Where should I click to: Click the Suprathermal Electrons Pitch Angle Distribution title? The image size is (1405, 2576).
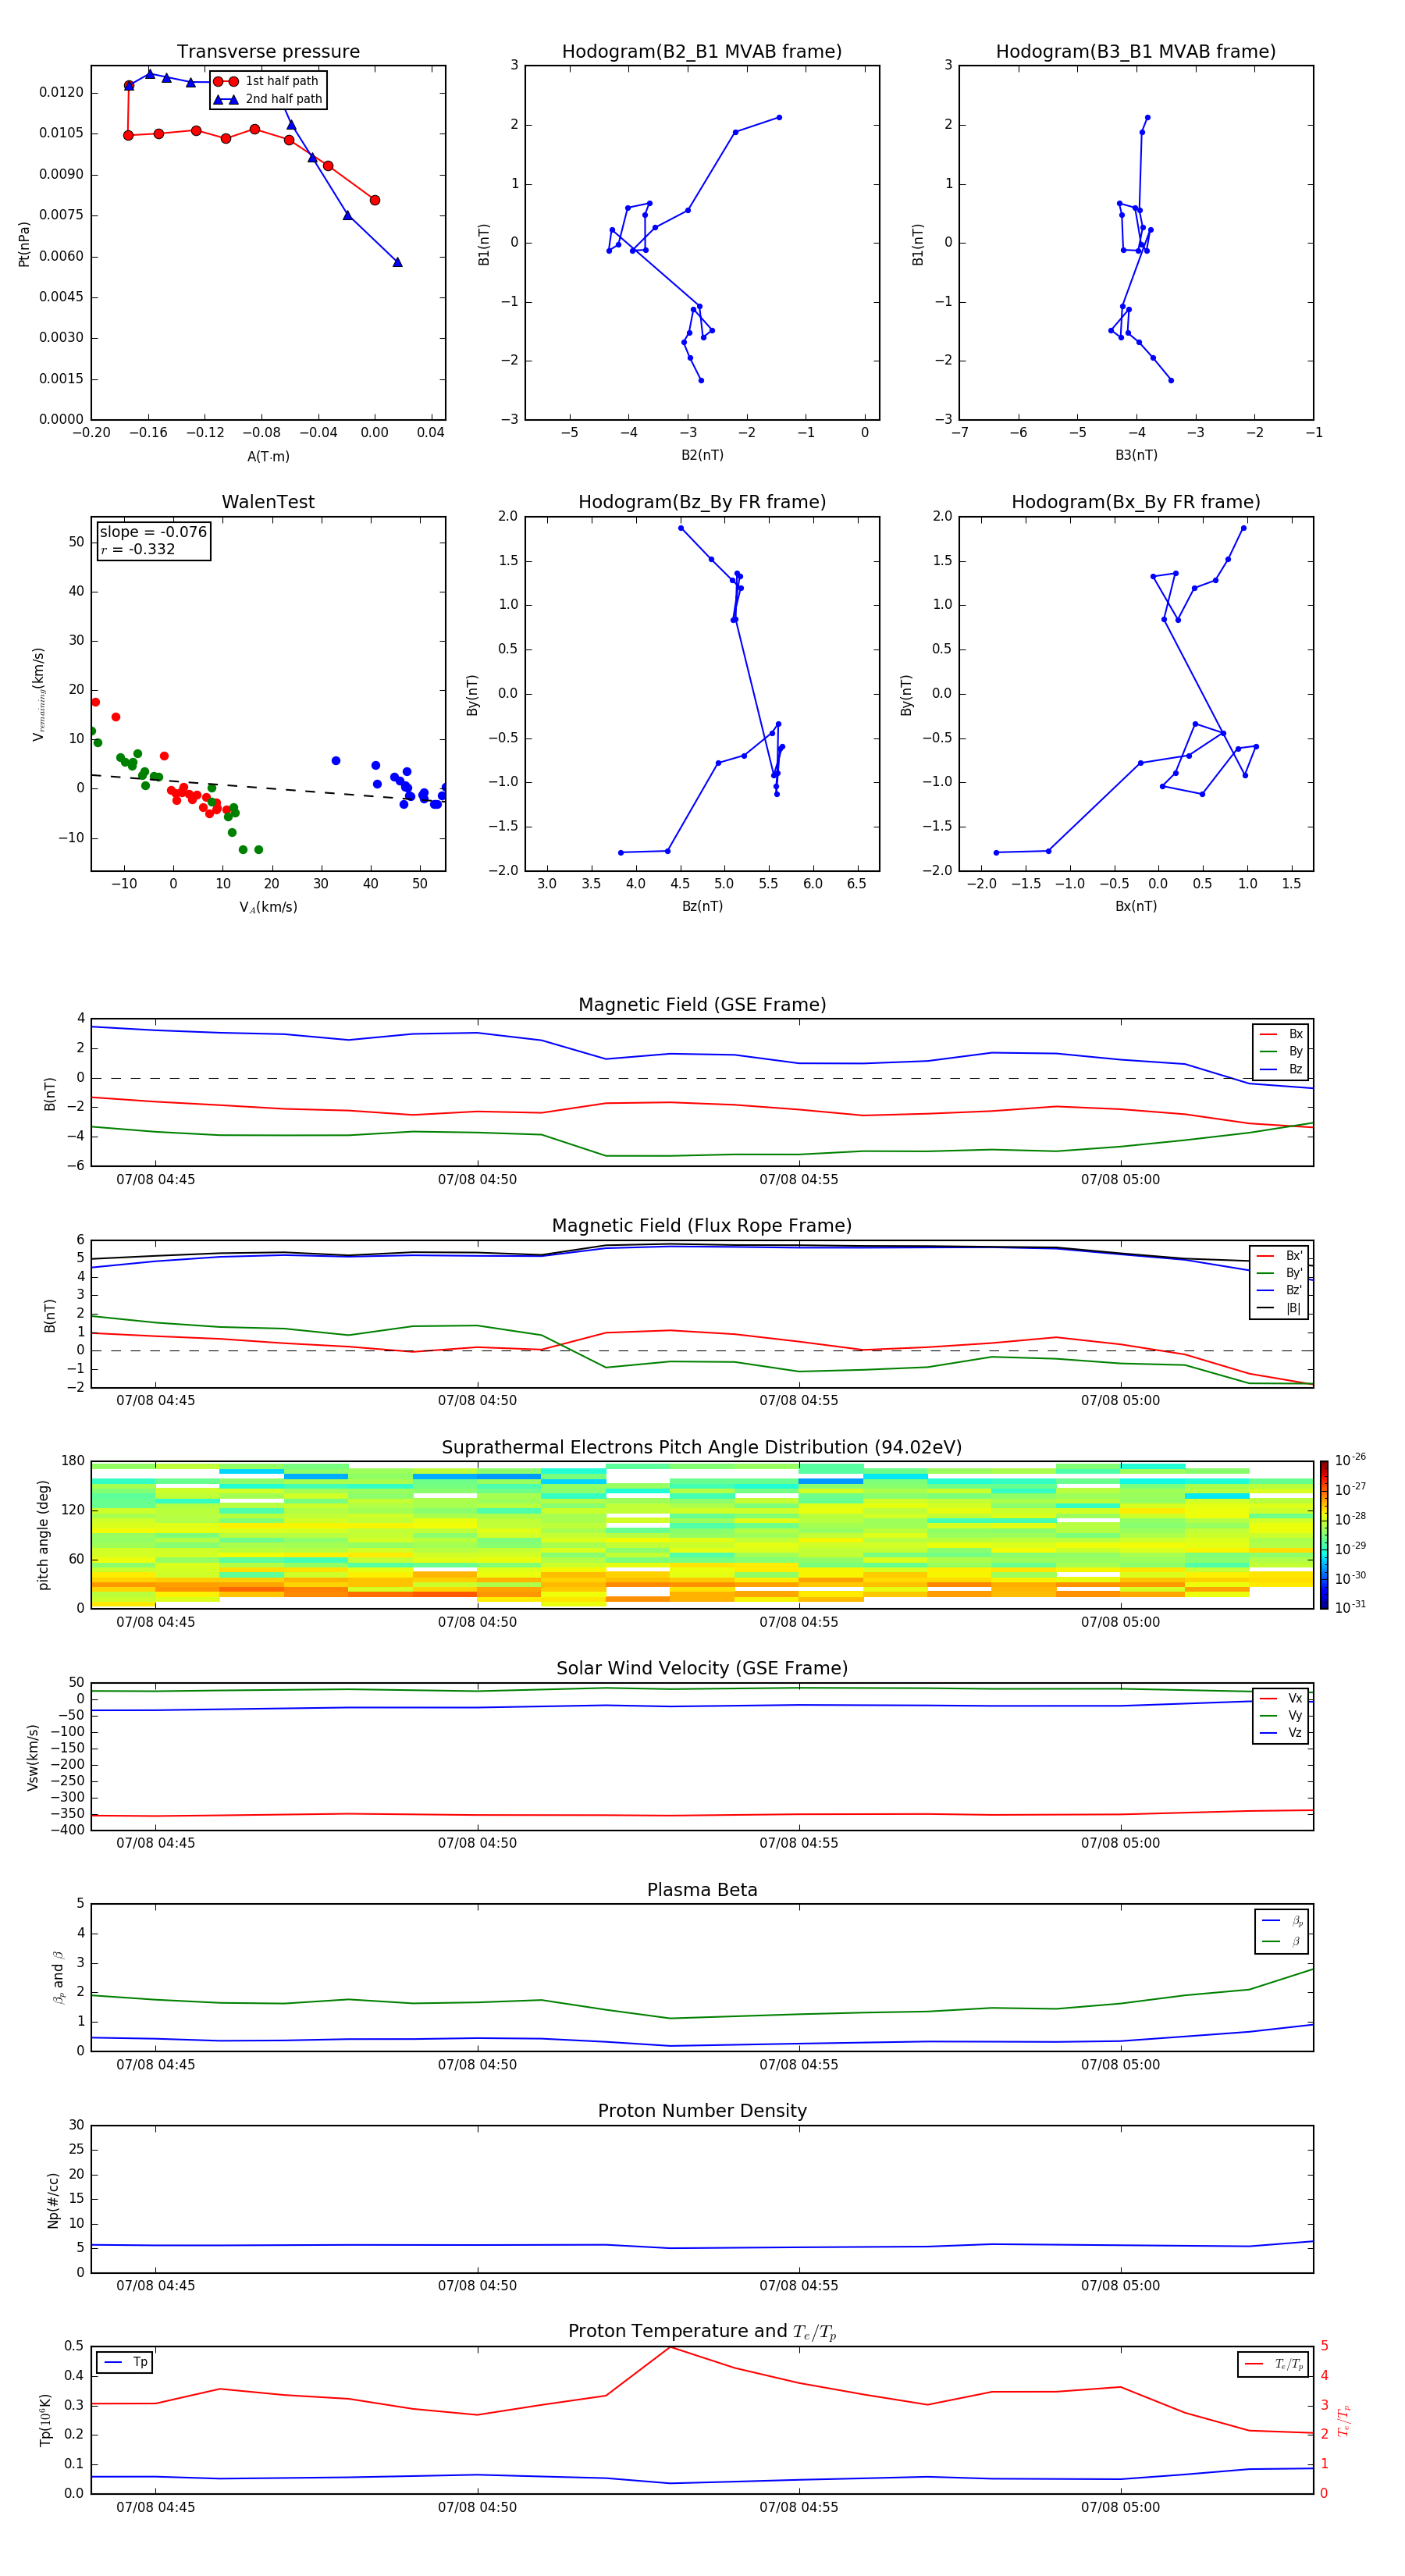pos(702,1447)
